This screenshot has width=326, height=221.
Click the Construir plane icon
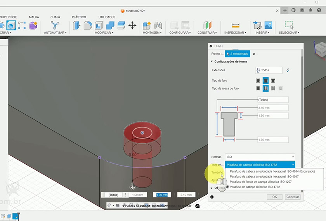pos(208,26)
